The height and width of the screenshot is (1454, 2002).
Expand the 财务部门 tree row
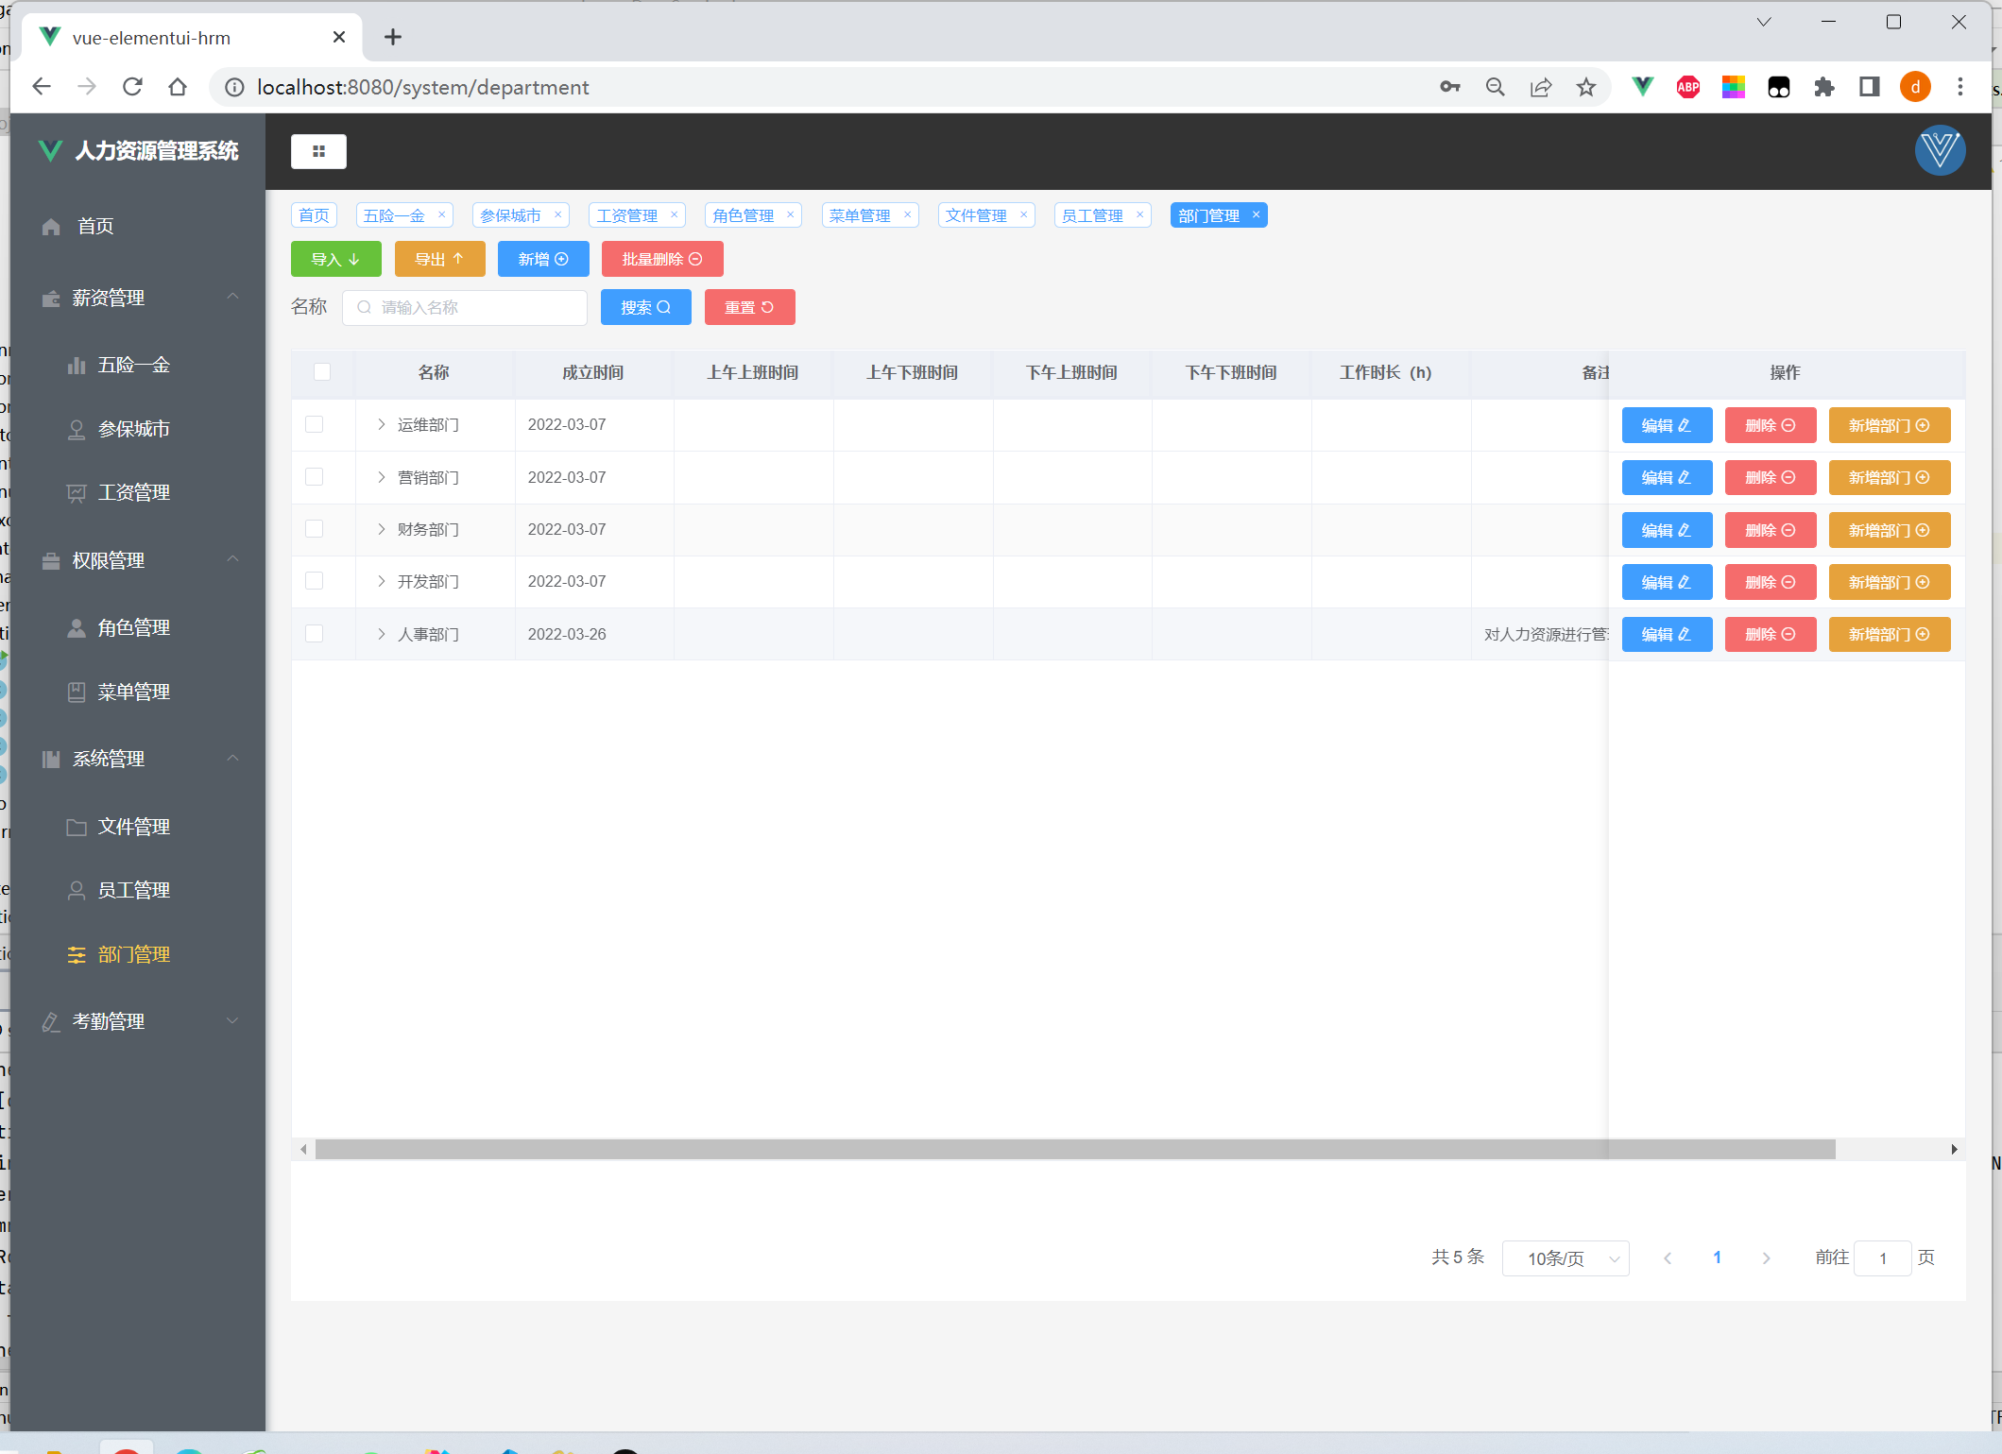point(382,529)
